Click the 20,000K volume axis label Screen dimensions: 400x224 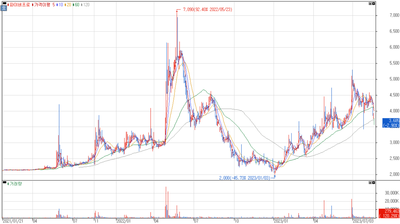coord(392,201)
